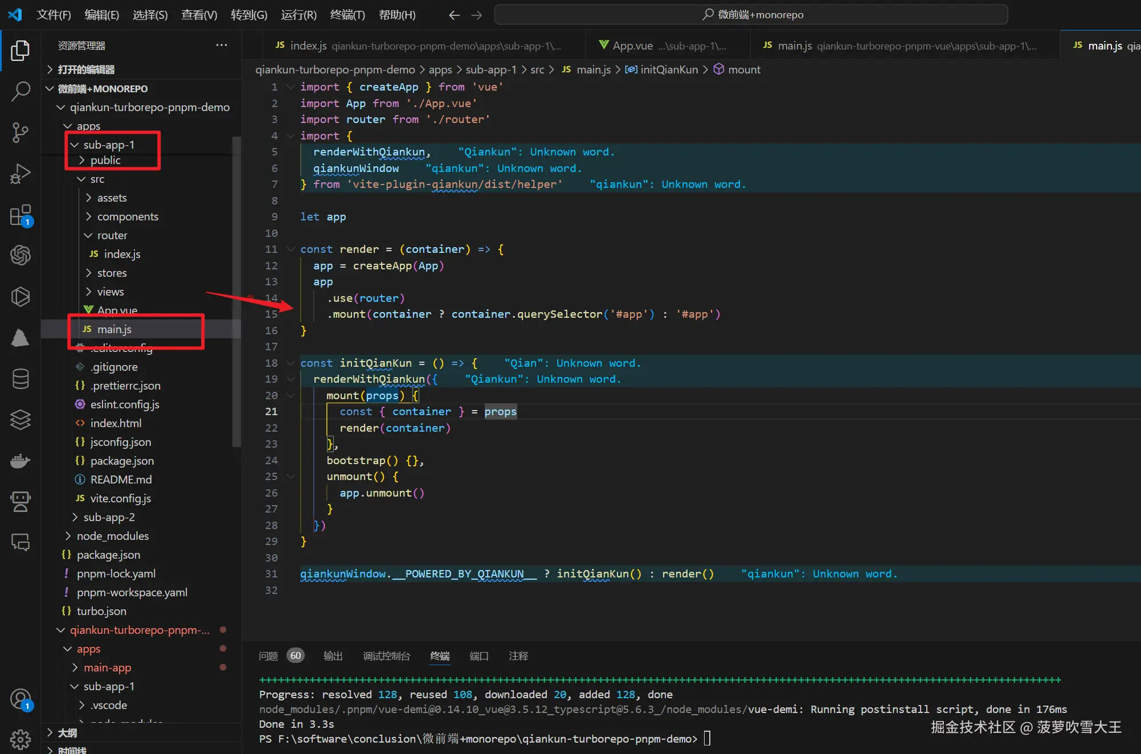Click the navigate back arrow
The width and height of the screenshot is (1141, 754).
[454, 15]
